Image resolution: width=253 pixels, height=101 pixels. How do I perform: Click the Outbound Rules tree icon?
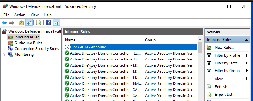[10, 43]
